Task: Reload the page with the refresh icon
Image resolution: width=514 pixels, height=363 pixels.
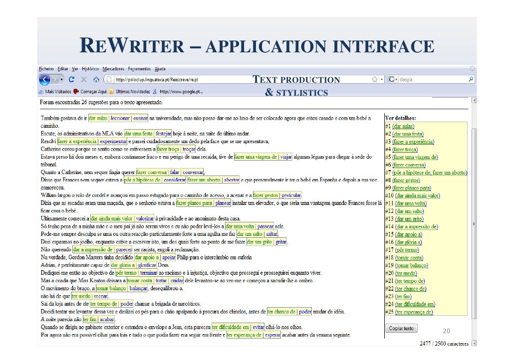Action: (x=72, y=79)
